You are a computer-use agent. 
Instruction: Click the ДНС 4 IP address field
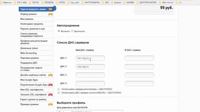(x=139, y=83)
